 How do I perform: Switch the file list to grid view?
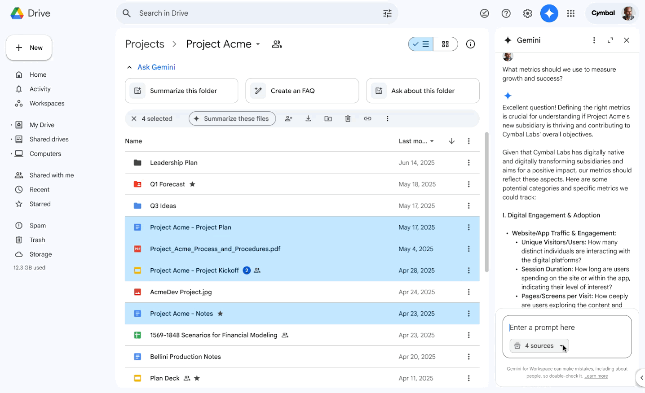click(446, 44)
